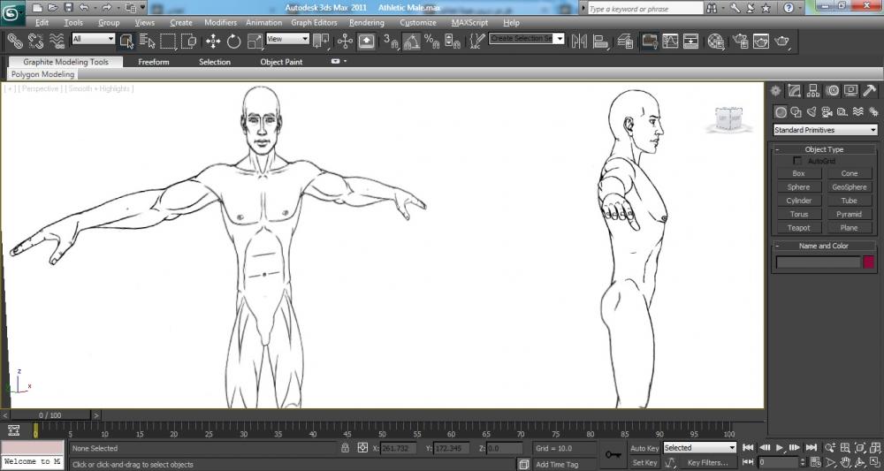Expand the selection filter 'All' dropdown
Image resolution: width=884 pixels, height=471 pixels.
(94, 39)
